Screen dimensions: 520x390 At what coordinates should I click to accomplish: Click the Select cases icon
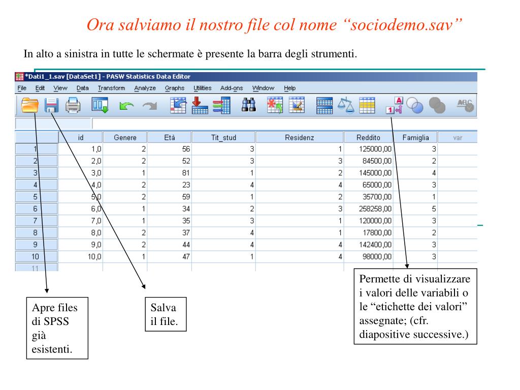367,106
